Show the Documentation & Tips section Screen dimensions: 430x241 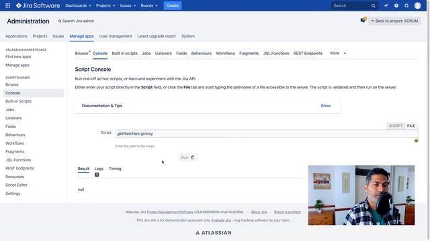[x=325, y=106]
